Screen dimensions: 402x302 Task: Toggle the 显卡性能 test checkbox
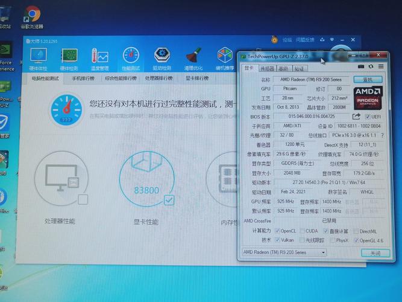tap(169, 199)
